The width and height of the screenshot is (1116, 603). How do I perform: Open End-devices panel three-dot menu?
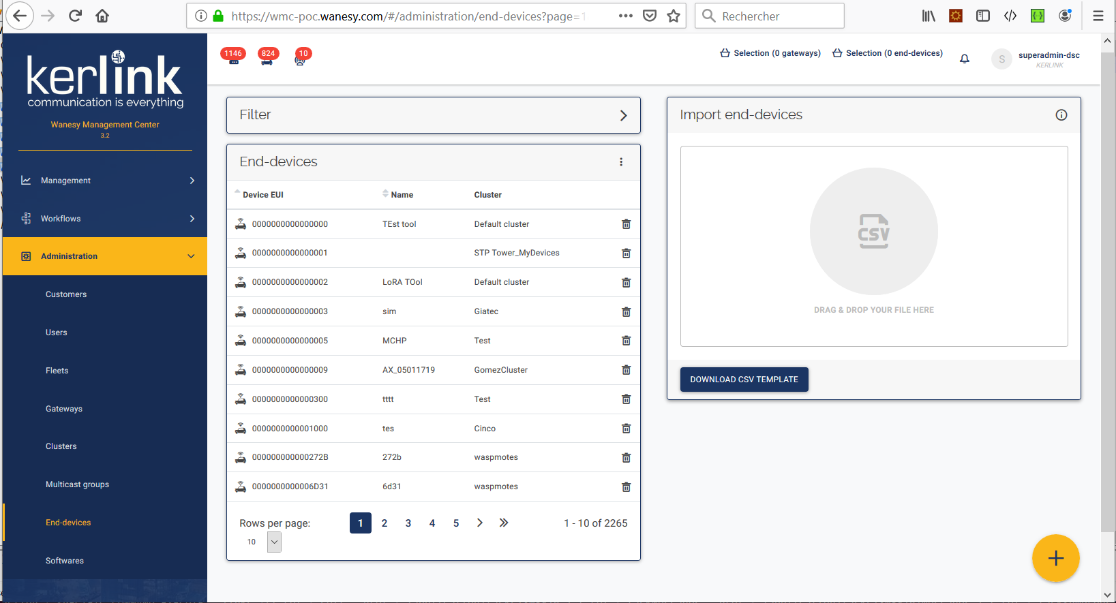tap(620, 162)
